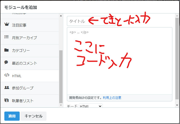
Task: Open the モード HTML dropdown
Action: [x=91, y=106]
